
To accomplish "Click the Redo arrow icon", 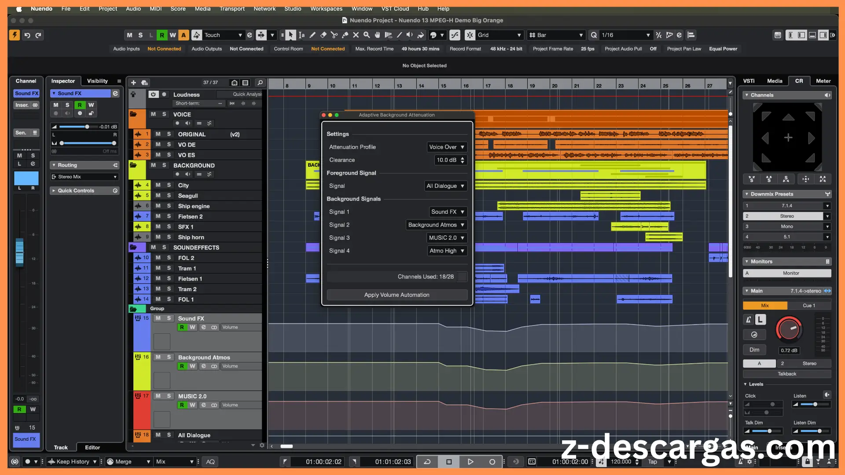I will click(38, 35).
